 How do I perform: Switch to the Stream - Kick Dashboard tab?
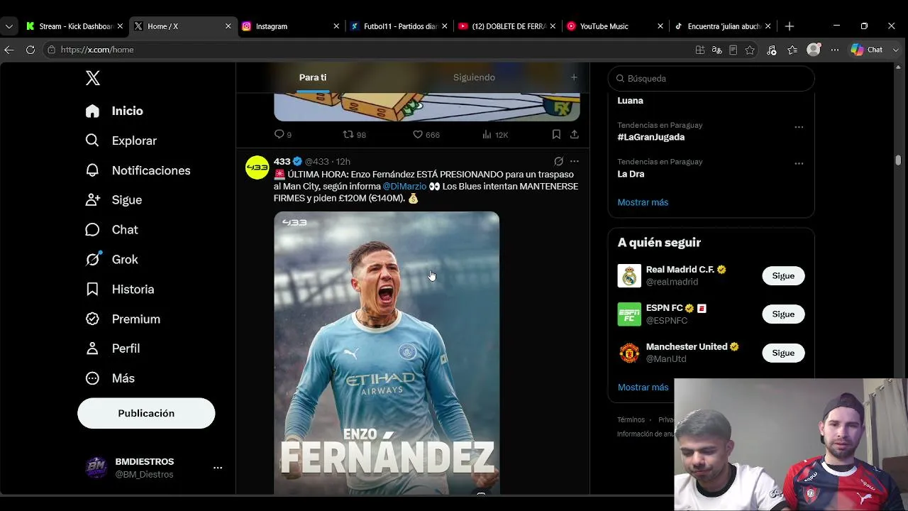(x=74, y=26)
